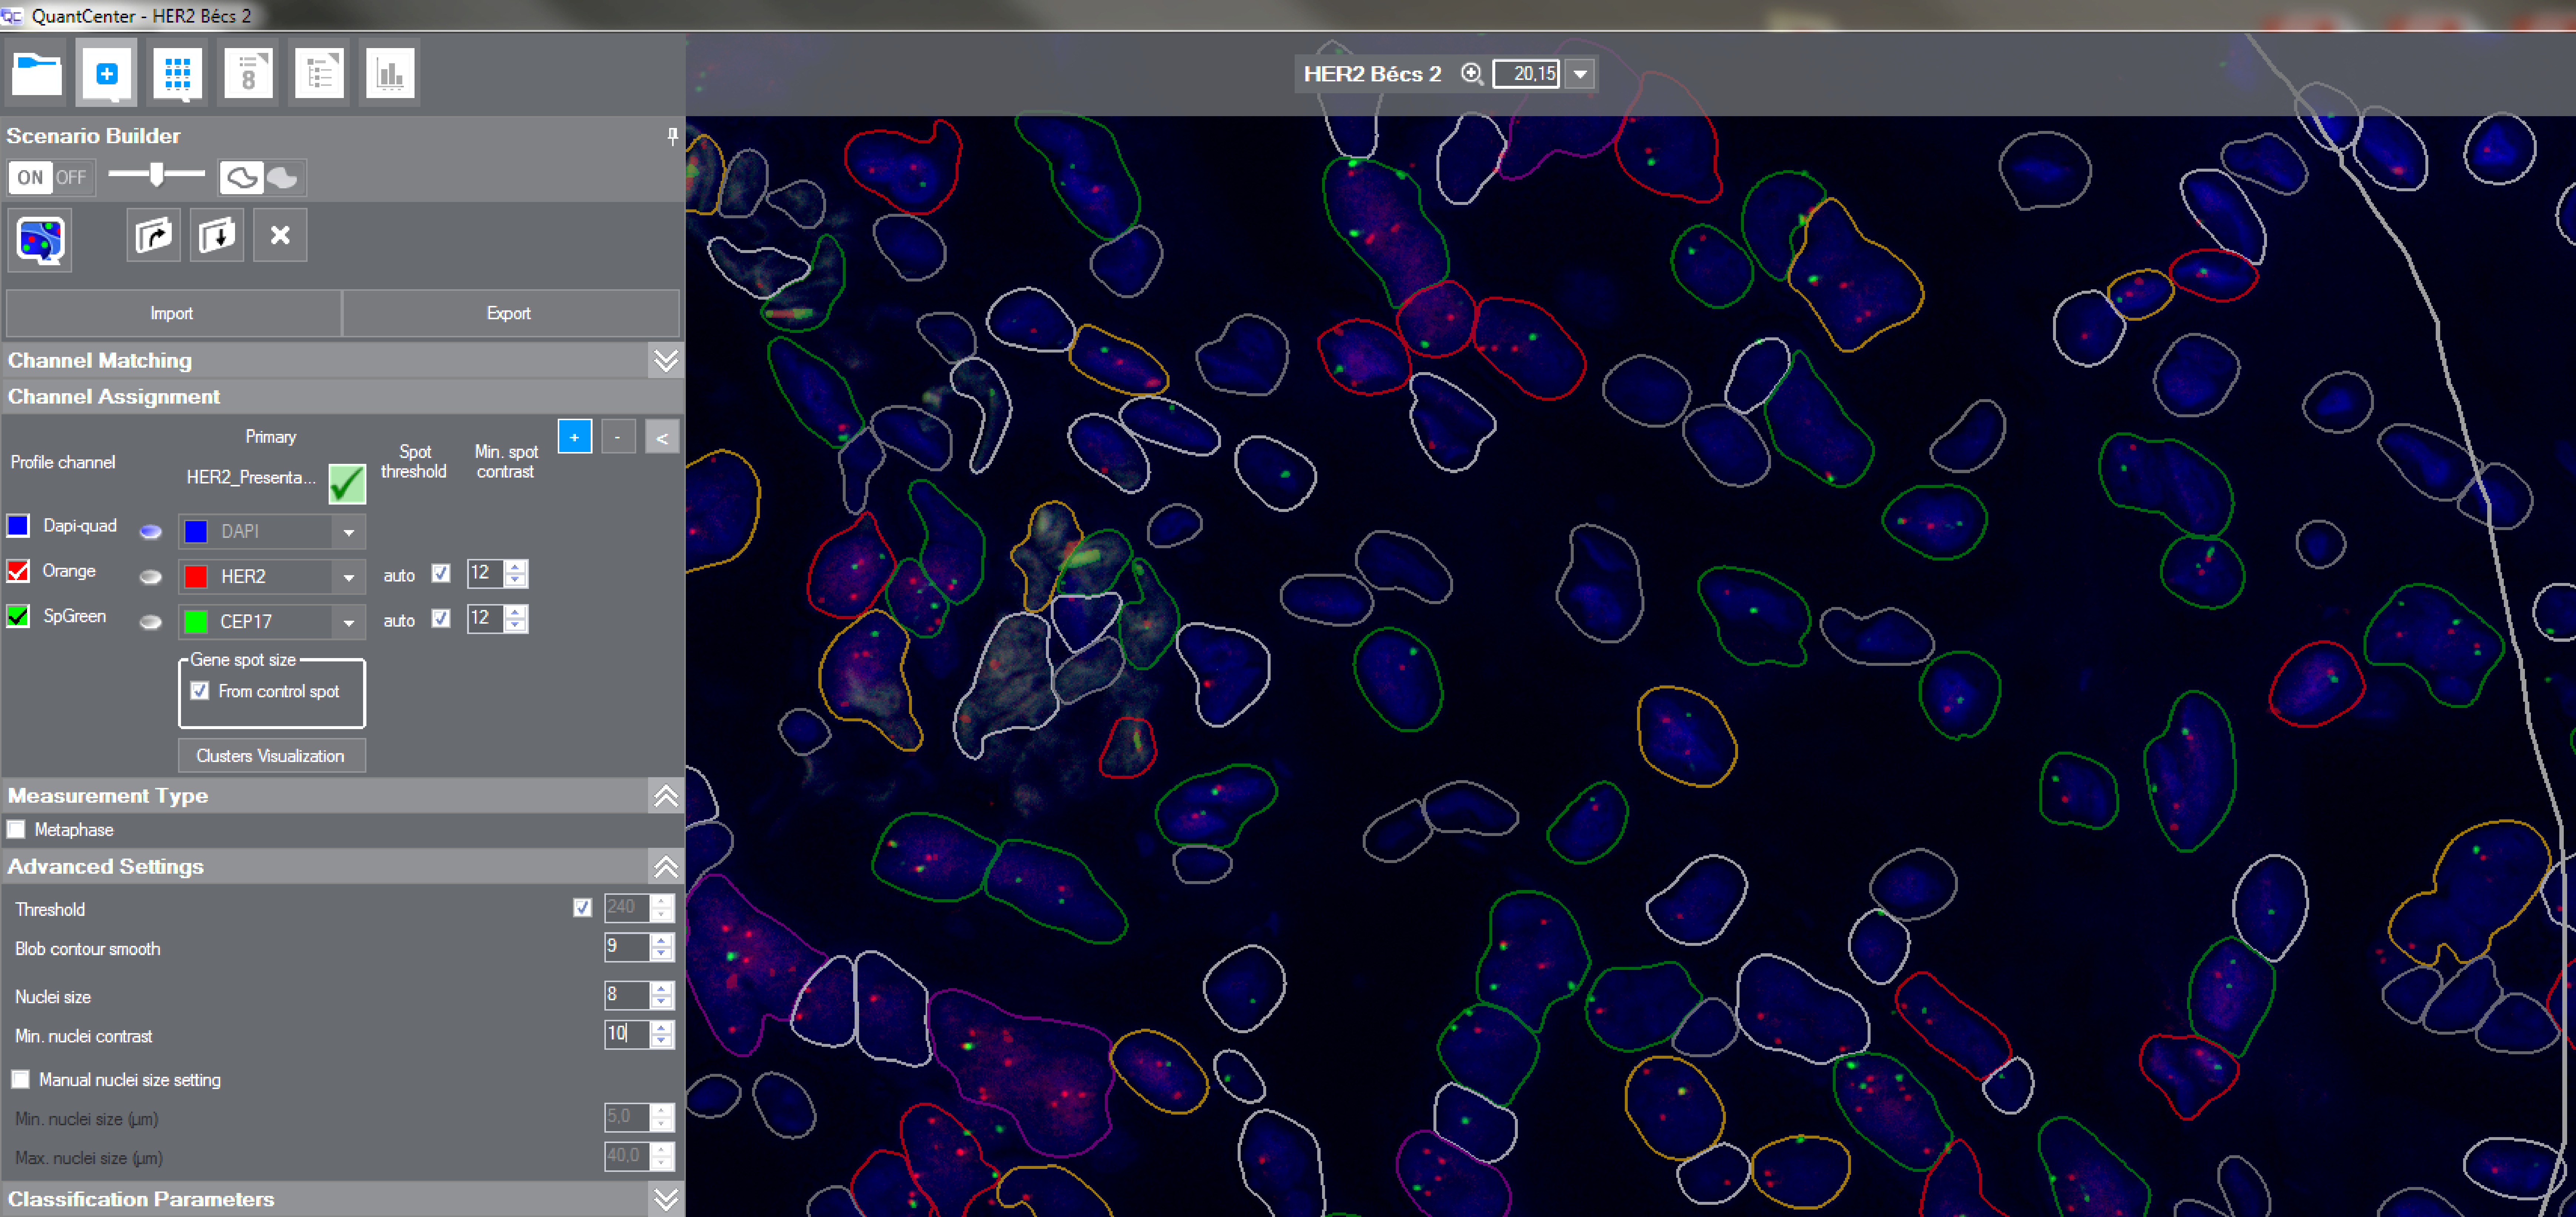
Task: Expand the Channel Matching section
Action: pos(665,361)
